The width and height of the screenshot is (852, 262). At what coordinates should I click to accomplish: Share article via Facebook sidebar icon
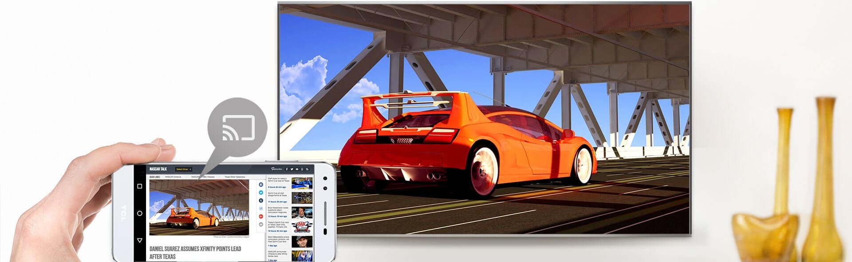click(261, 185)
